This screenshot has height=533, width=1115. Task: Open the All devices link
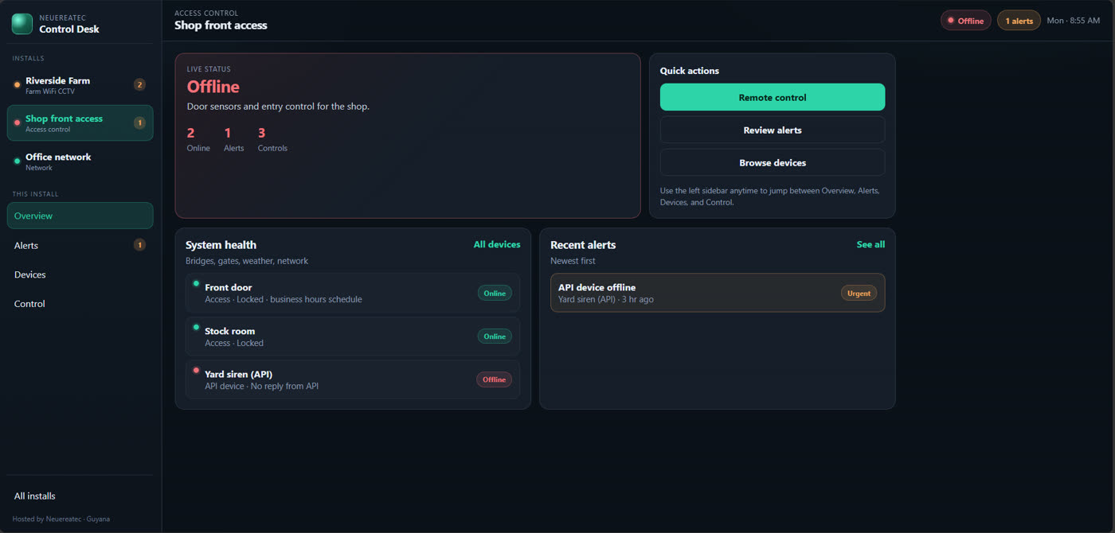point(497,244)
